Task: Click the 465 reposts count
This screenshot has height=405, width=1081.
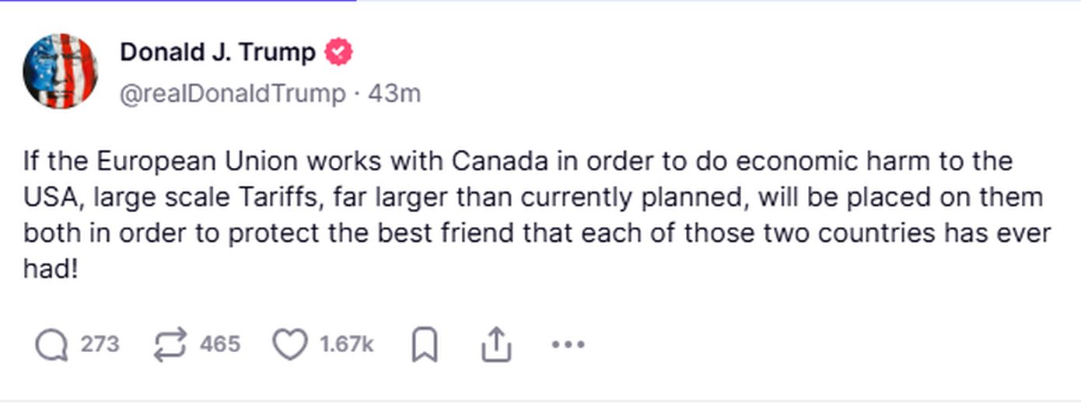Action: tap(220, 344)
